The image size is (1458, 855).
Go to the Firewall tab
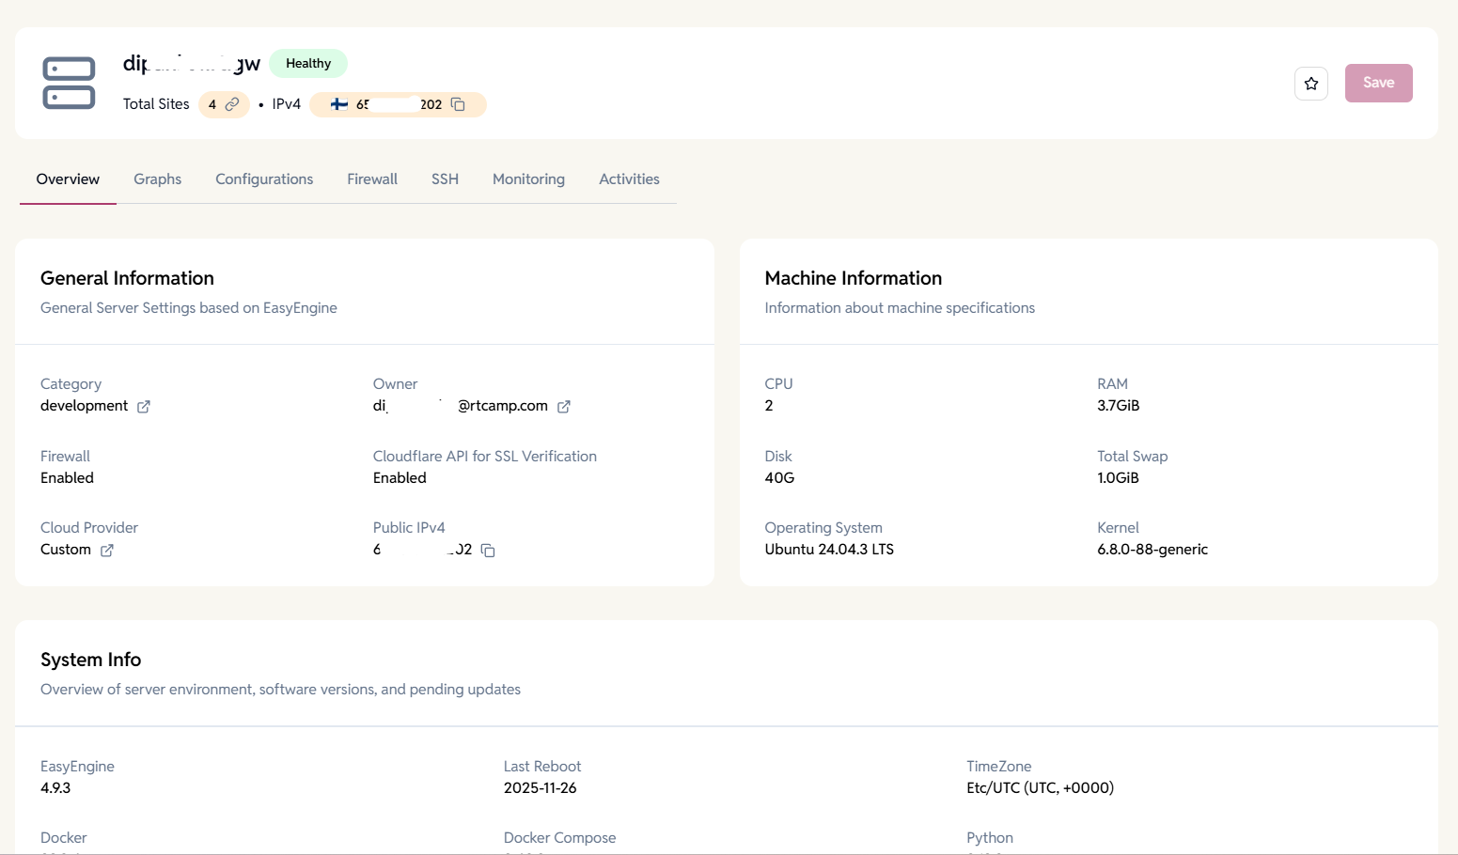tap(372, 179)
